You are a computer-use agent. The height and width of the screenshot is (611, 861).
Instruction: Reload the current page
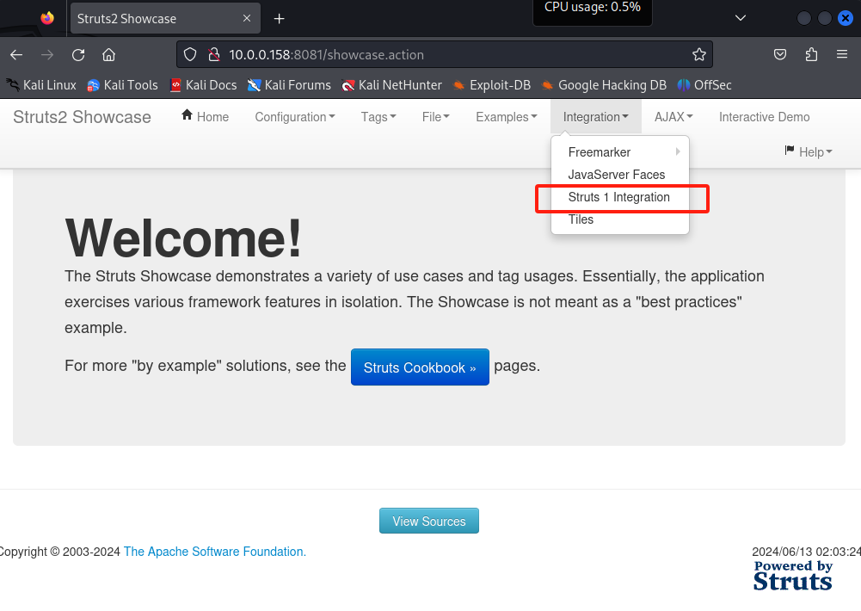point(78,55)
